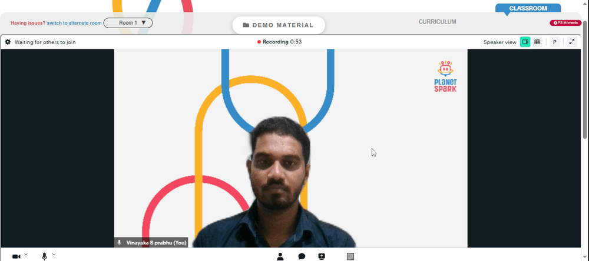
Task: Click the speaker video feed
Action: pyautogui.click(x=291, y=148)
